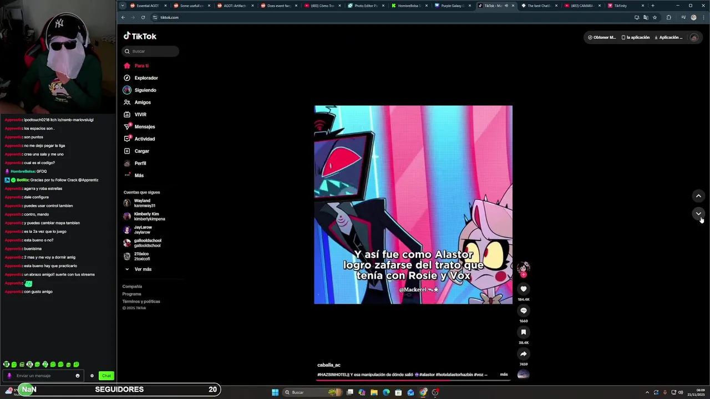Click the purple microphone icon in chat input
Viewport: 710px width, 399px height.
pos(9,376)
